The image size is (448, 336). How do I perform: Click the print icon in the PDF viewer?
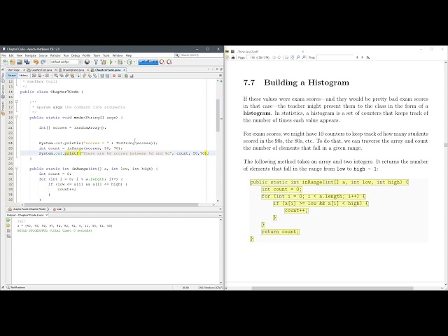pos(233,57)
